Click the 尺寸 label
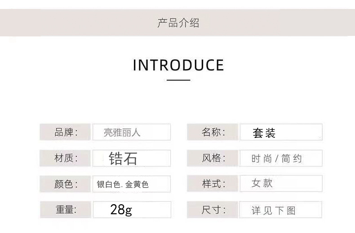355x233 pixels. coord(213,210)
